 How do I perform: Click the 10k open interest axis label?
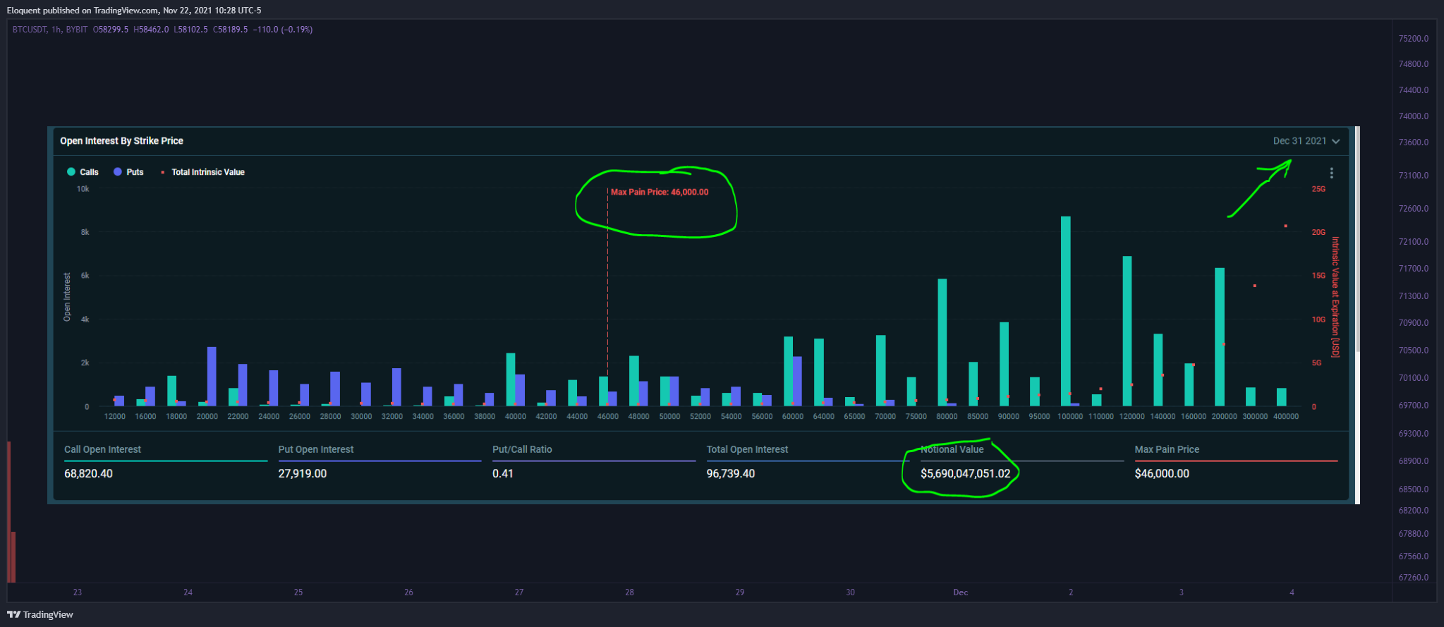tap(83, 189)
